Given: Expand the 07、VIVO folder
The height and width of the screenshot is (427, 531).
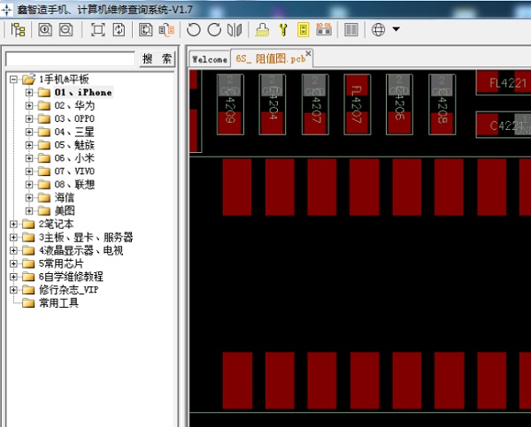Looking at the screenshot, I should [29, 172].
